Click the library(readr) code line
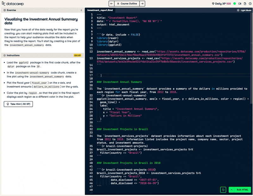Image resolution: width=253 pixels, height=196 pixels. tap(108, 38)
